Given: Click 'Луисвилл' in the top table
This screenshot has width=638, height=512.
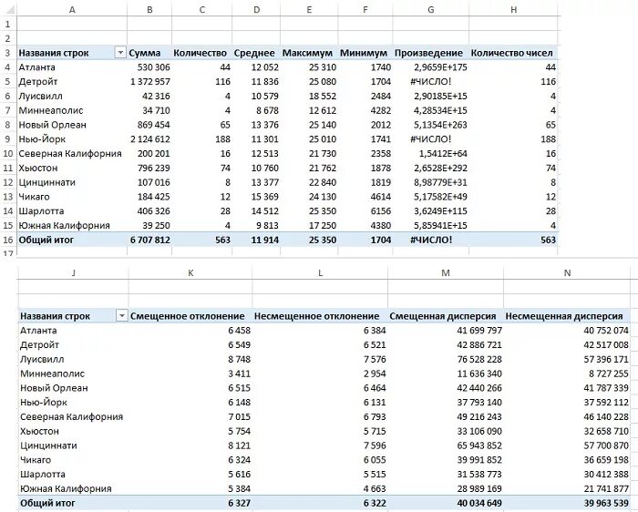Looking at the screenshot, I should 40,96.
